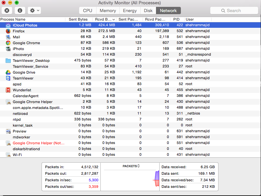Click the Google Chrome icon
The image size is (261, 196).
[8, 43]
